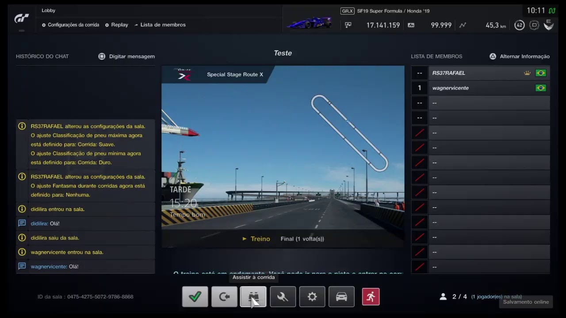The image size is (566, 318).
Task: Click the GR.X category badge
Action: [348, 11]
